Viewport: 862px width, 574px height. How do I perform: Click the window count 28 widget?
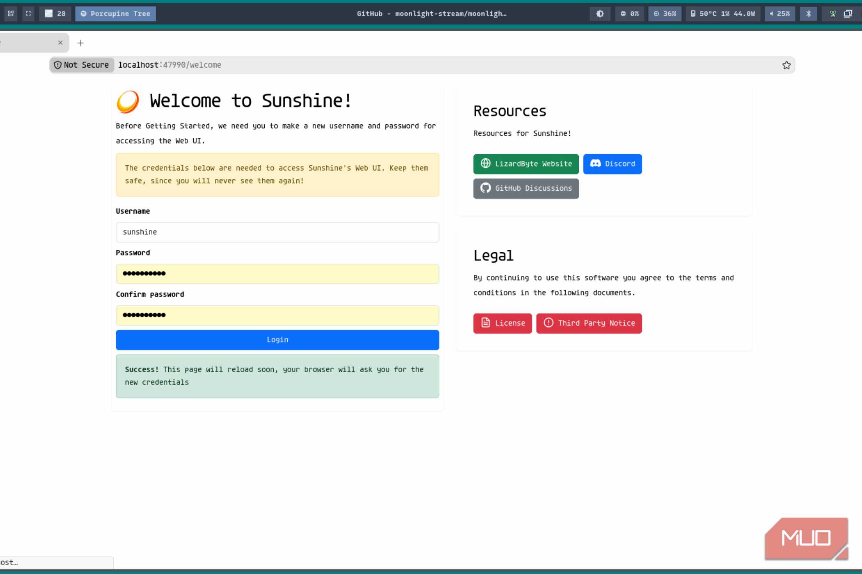click(55, 14)
